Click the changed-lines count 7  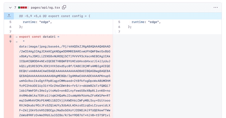(x=15, y=8)
